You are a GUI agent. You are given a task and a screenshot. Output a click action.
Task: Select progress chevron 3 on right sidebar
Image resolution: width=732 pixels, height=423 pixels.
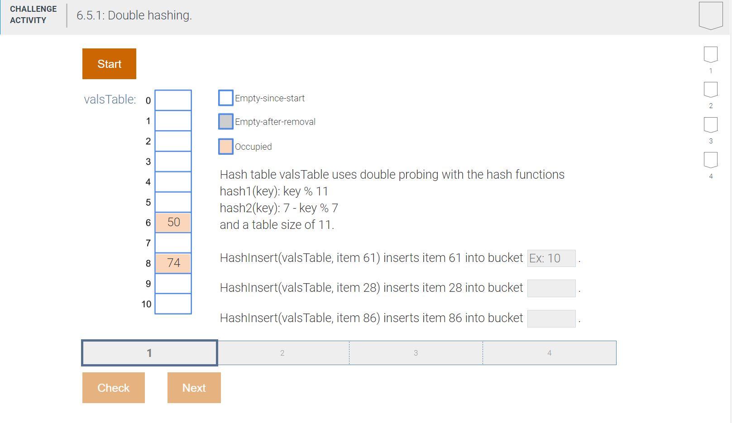[711, 125]
